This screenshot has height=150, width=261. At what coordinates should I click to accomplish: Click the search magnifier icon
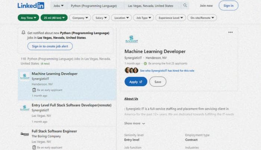pyautogui.click(x=185, y=5)
